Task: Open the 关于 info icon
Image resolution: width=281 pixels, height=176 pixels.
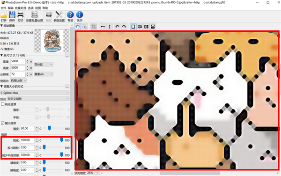Action: point(80,16)
